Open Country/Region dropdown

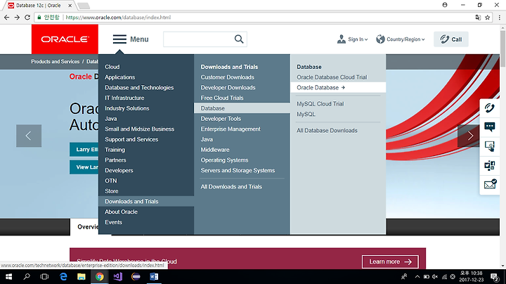click(x=401, y=39)
